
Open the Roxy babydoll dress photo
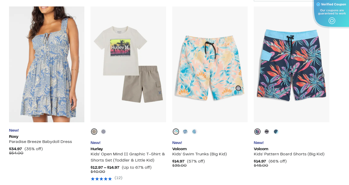[x=47, y=64]
